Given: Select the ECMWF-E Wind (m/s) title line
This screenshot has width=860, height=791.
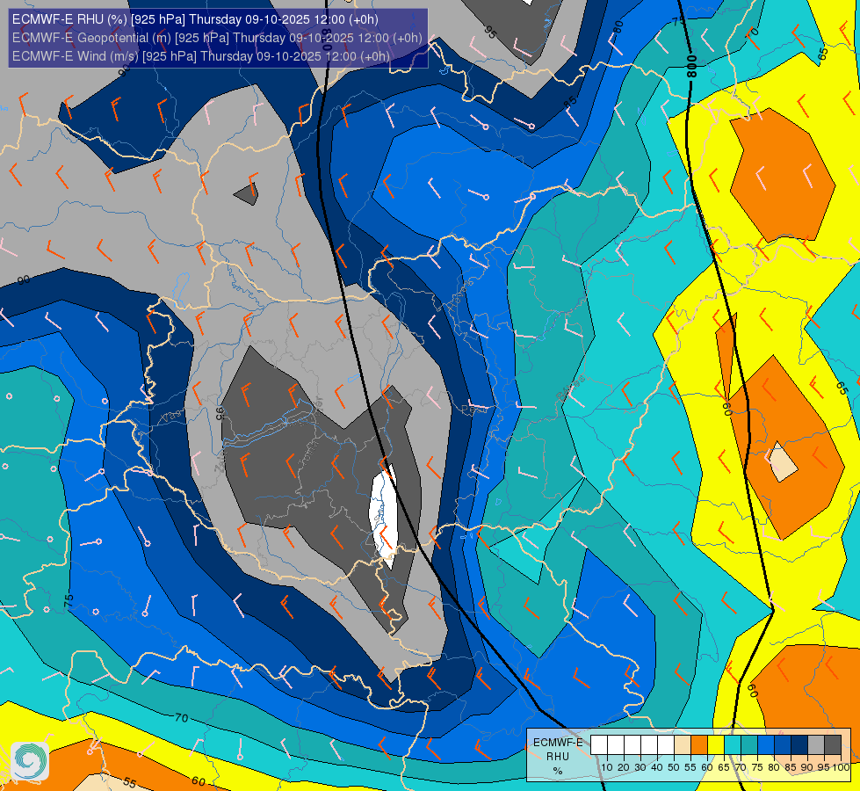Looking at the screenshot, I should [201, 56].
